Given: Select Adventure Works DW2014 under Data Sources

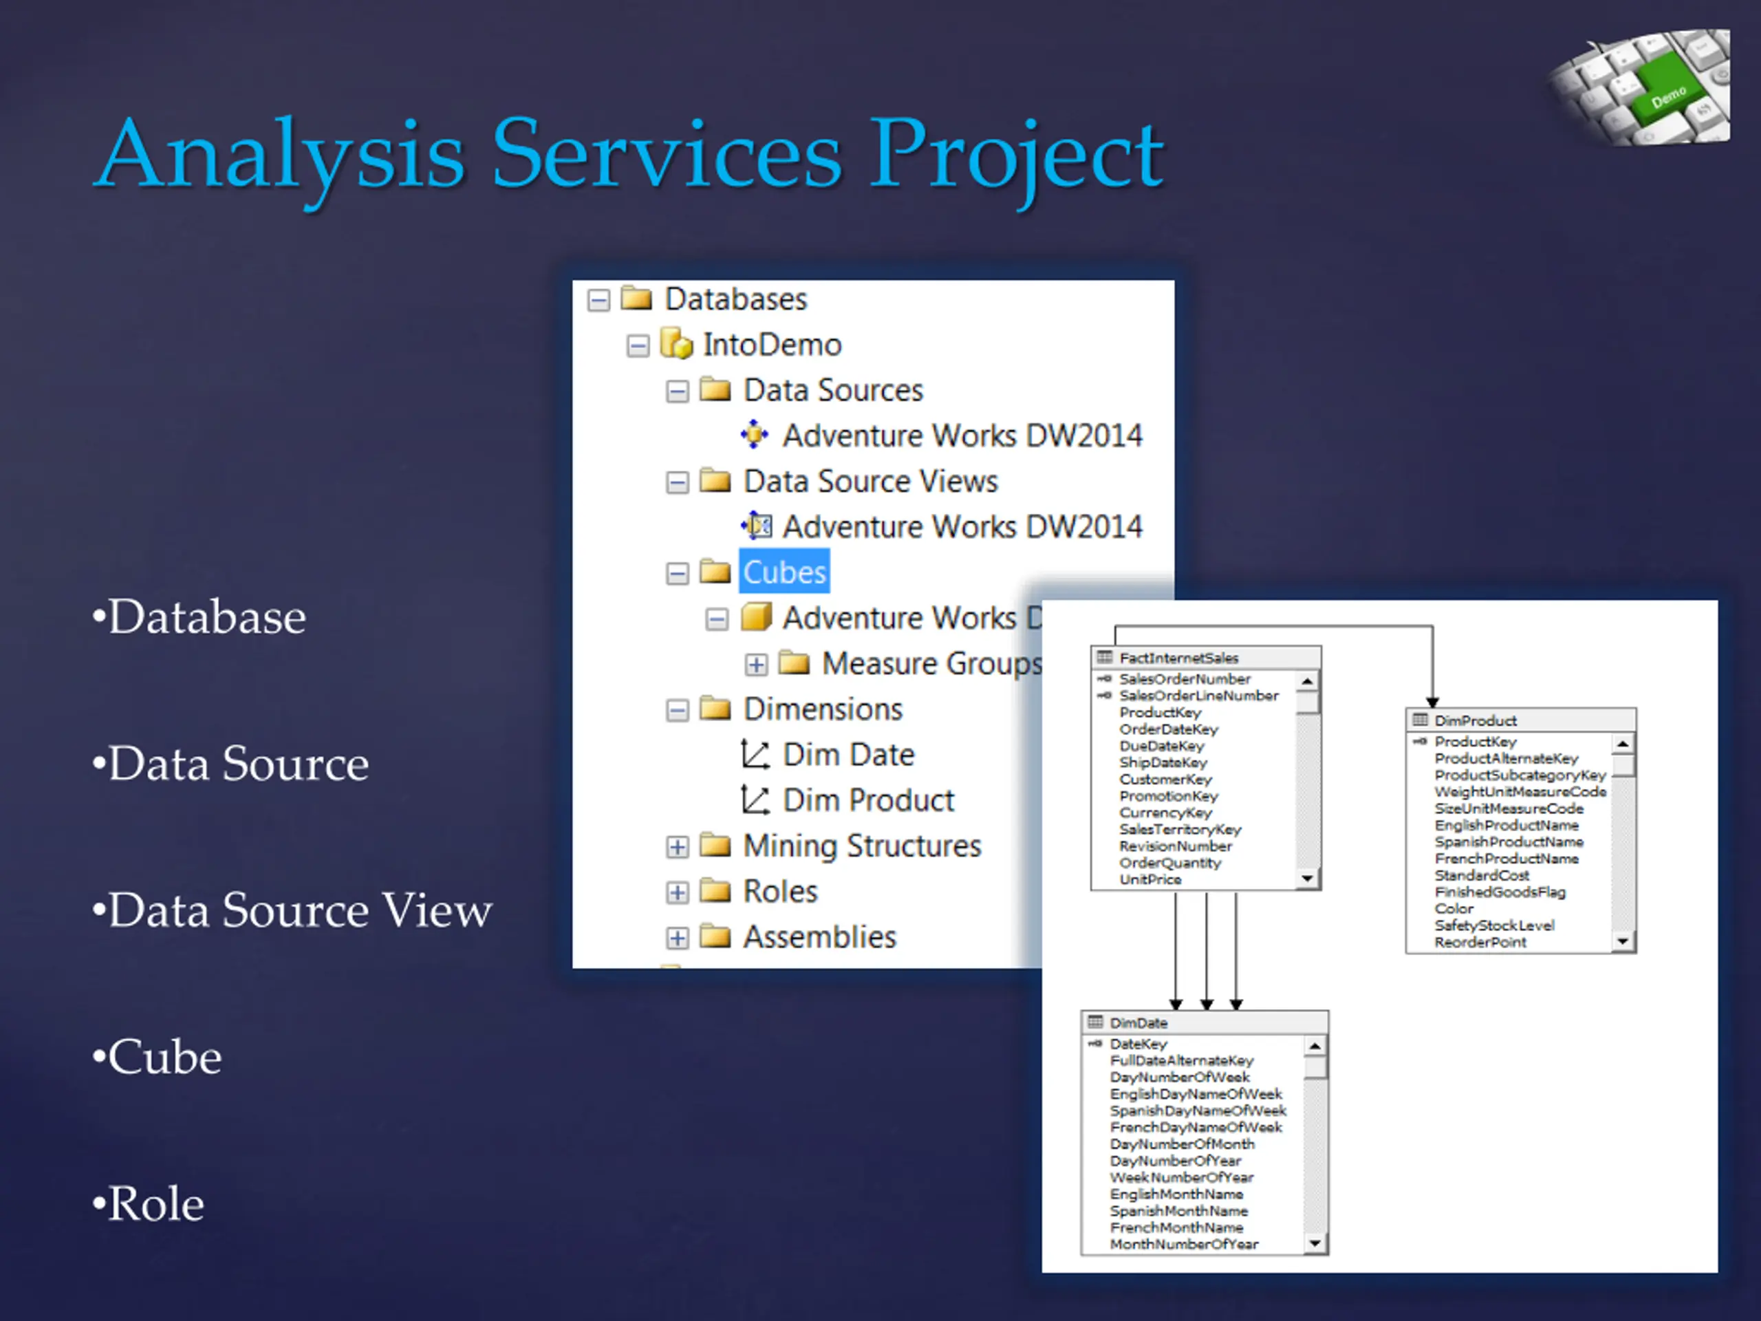Looking at the screenshot, I should pos(962,436).
